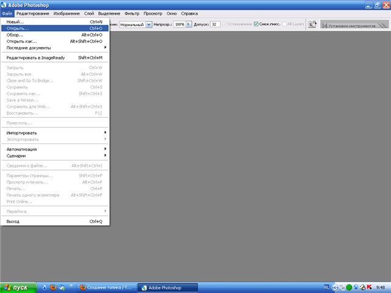Click the Firefox icon in quick launch

(53, 287)
